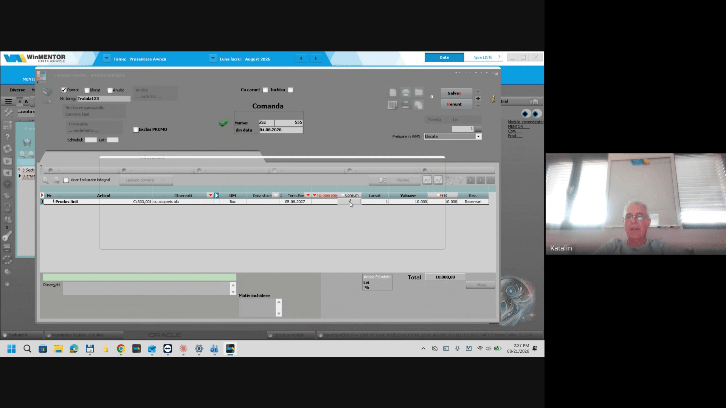Viewport: 726px width, 408px height.
Task: Click the magnifier search icon above the grid
Action: point(45,180)
